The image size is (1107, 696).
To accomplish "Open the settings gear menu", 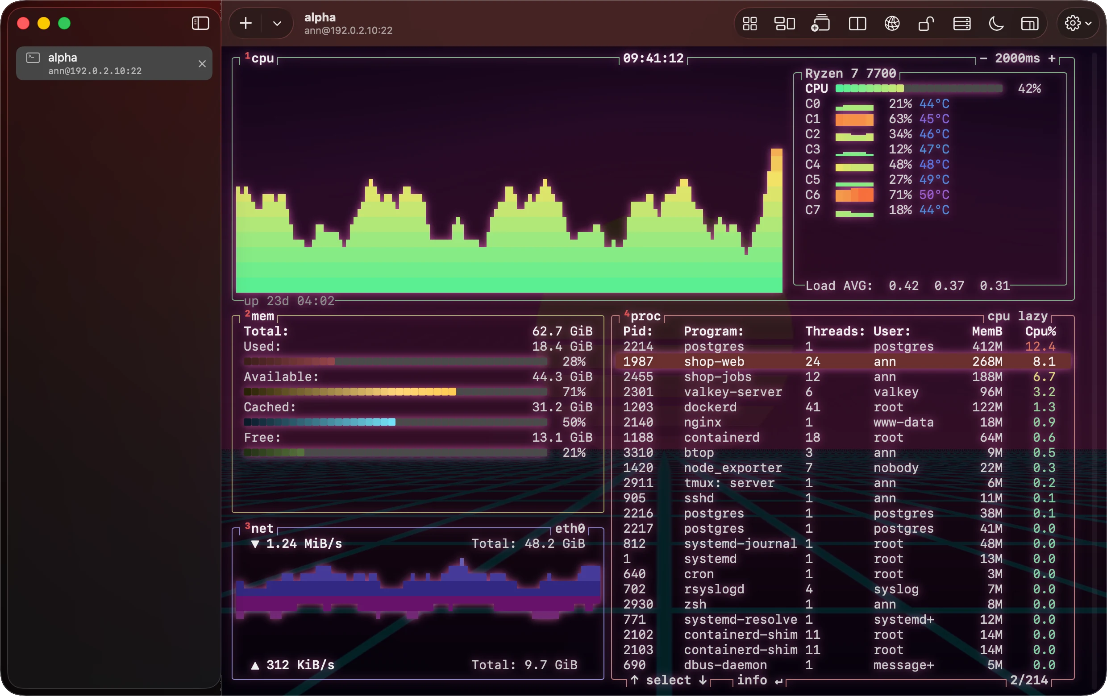I will coord(1078,24).
